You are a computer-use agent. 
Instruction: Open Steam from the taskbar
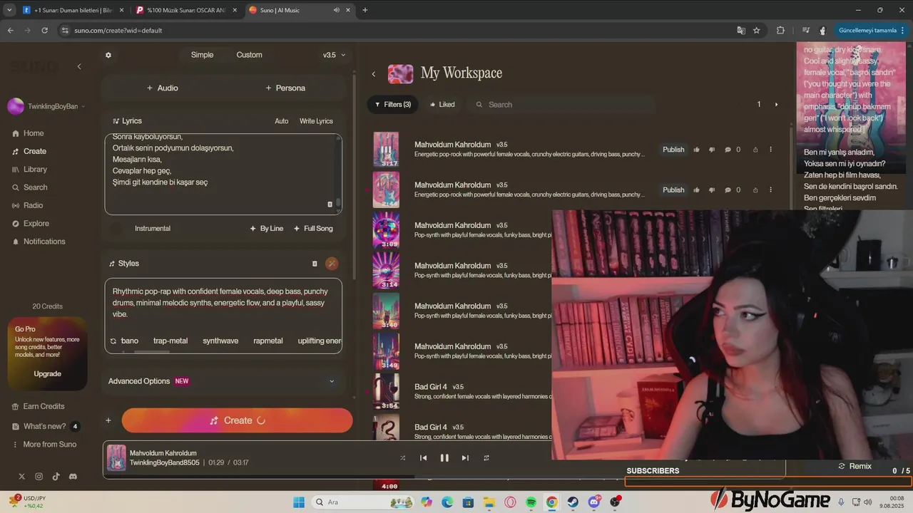click(x=573, y=502)
